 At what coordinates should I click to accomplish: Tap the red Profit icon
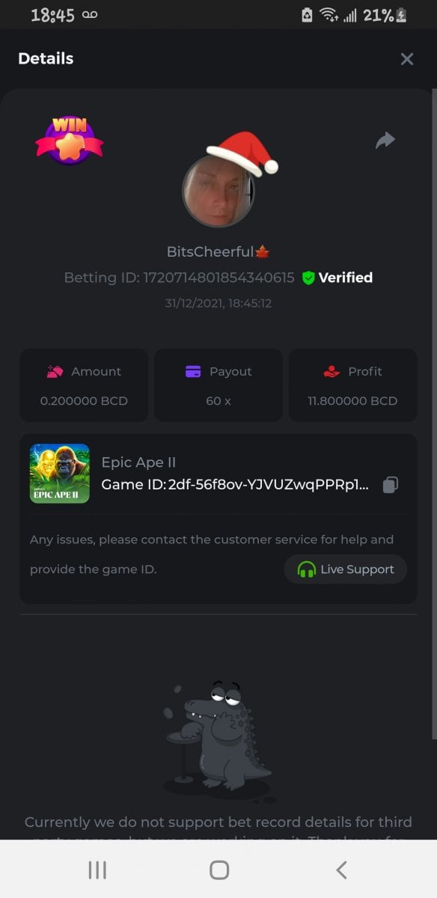click(x=331, y=371)
